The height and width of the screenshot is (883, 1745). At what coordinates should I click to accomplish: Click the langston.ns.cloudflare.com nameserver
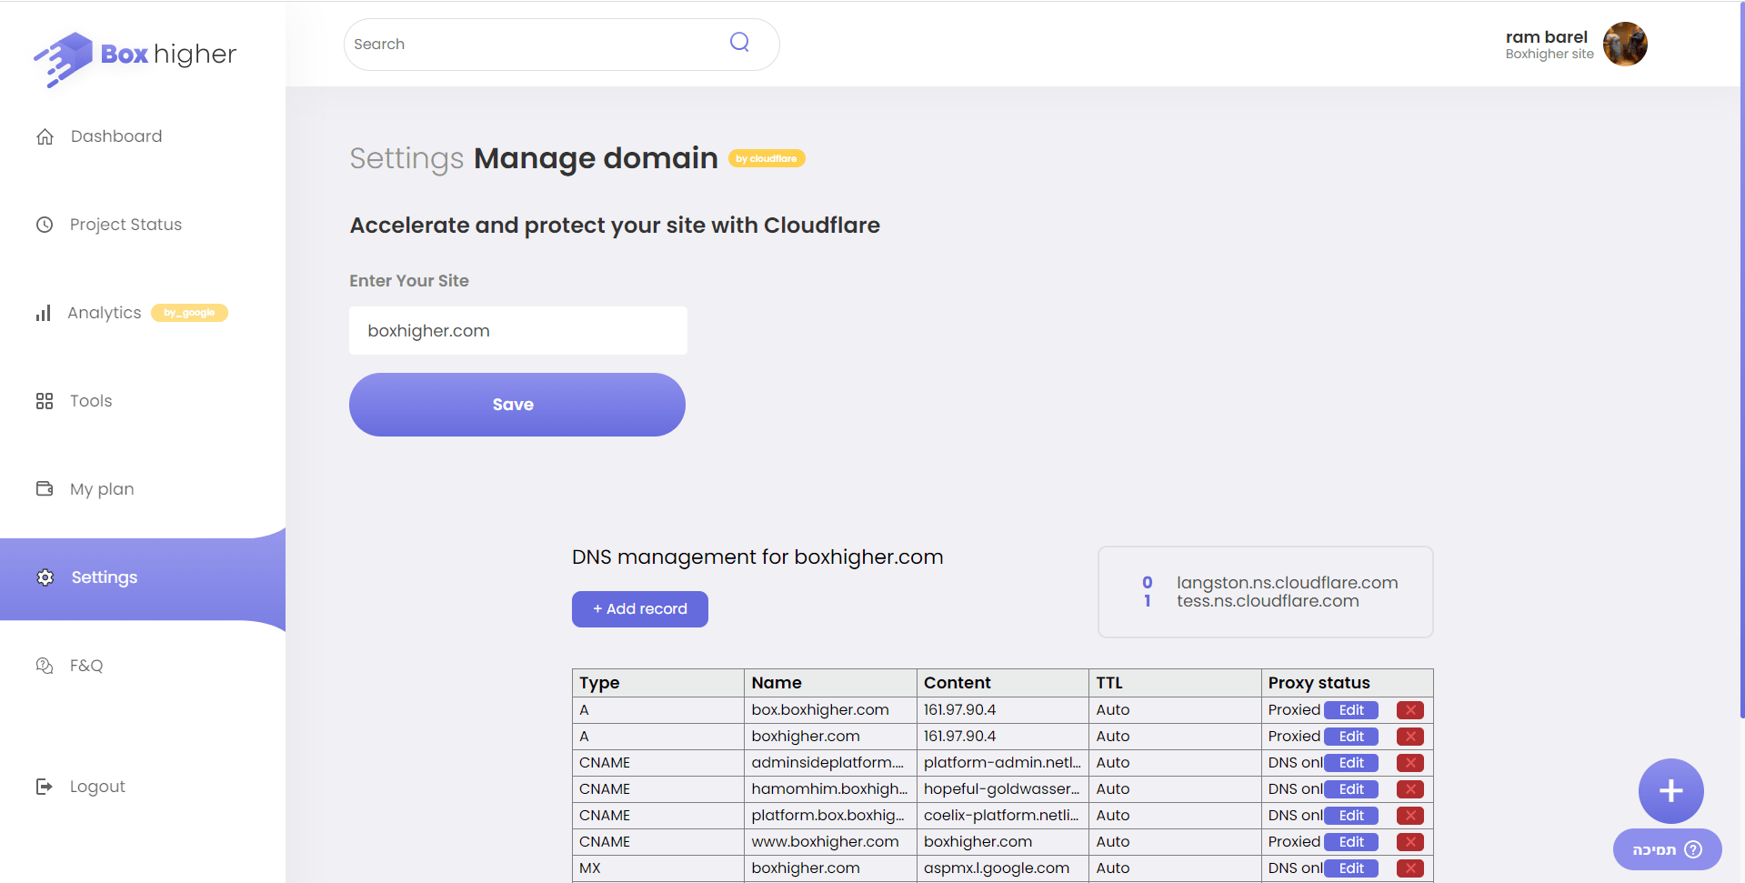(1288, 583)
